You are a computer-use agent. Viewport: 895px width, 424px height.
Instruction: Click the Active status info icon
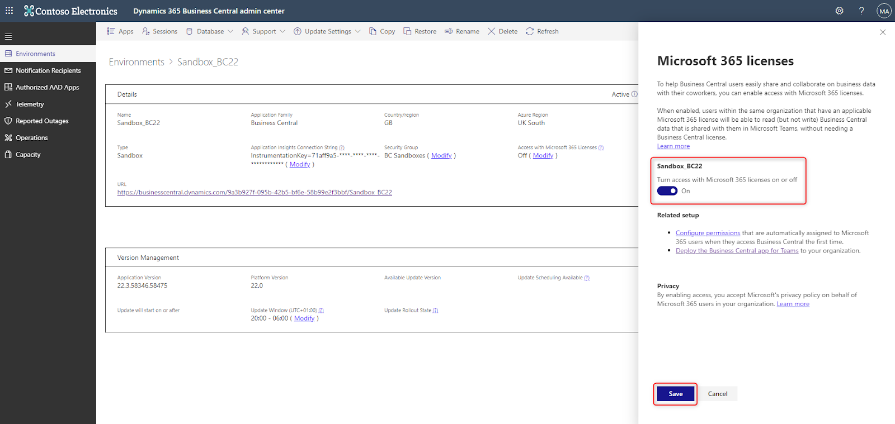634,94
